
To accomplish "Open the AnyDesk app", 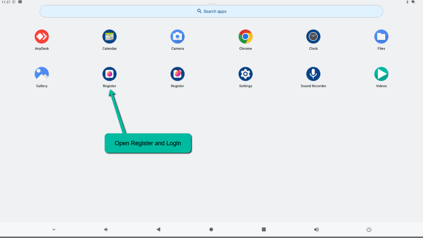I will [x=42, y=37].
